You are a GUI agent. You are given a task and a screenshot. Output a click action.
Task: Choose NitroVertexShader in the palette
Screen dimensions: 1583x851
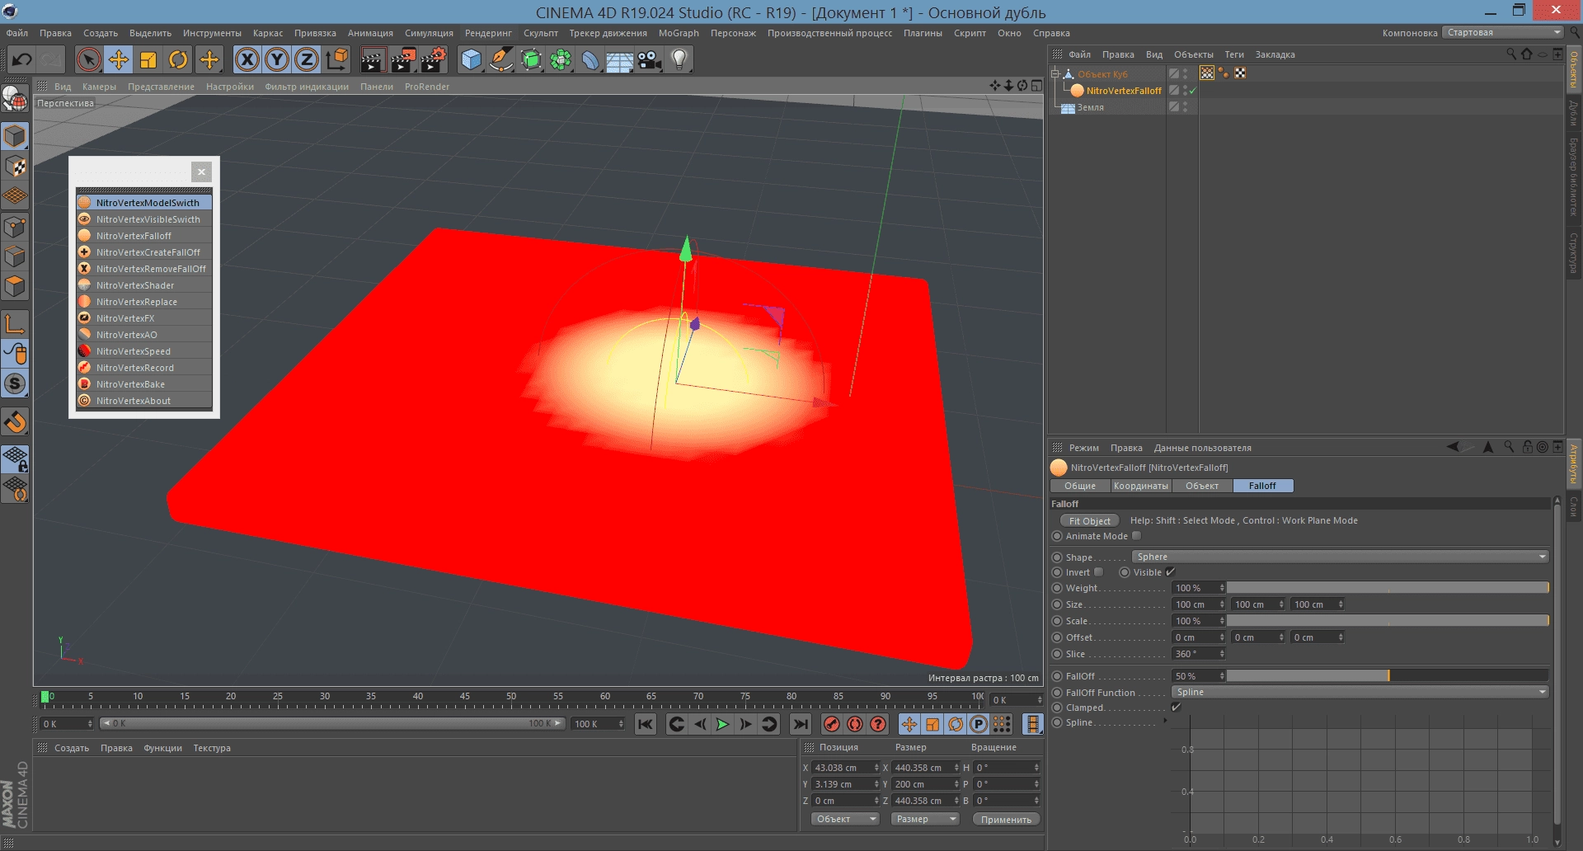click(x=144, y=284)
